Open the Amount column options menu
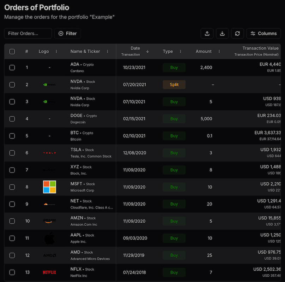The width and height of the screenshot is (285, 282). click(x=219, y=52)
